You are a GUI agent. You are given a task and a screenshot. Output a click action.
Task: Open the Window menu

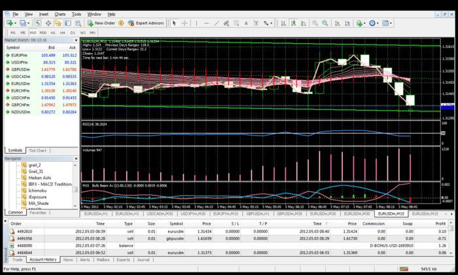coord(94,14)
